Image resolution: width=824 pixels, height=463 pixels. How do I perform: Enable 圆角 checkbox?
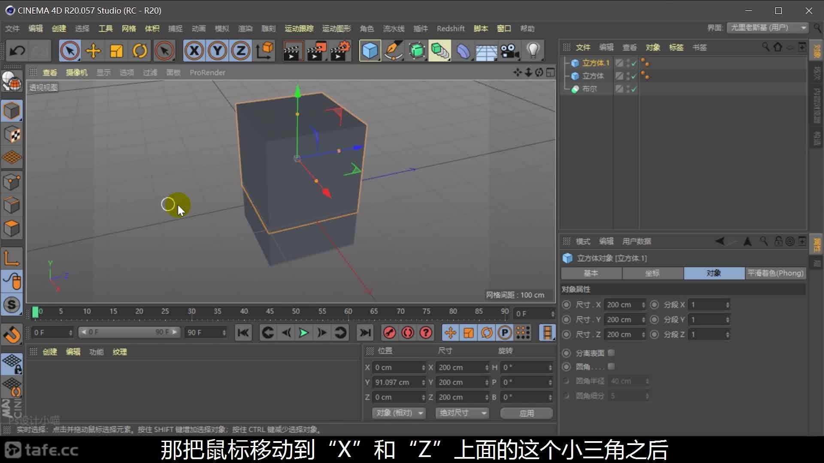point(612,367)
